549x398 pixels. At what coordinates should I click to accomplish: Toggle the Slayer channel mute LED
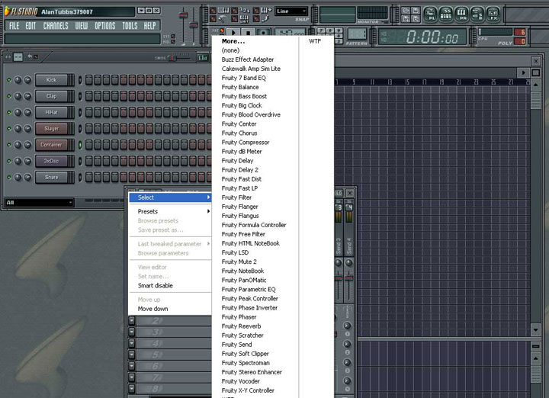coord(9,128)
